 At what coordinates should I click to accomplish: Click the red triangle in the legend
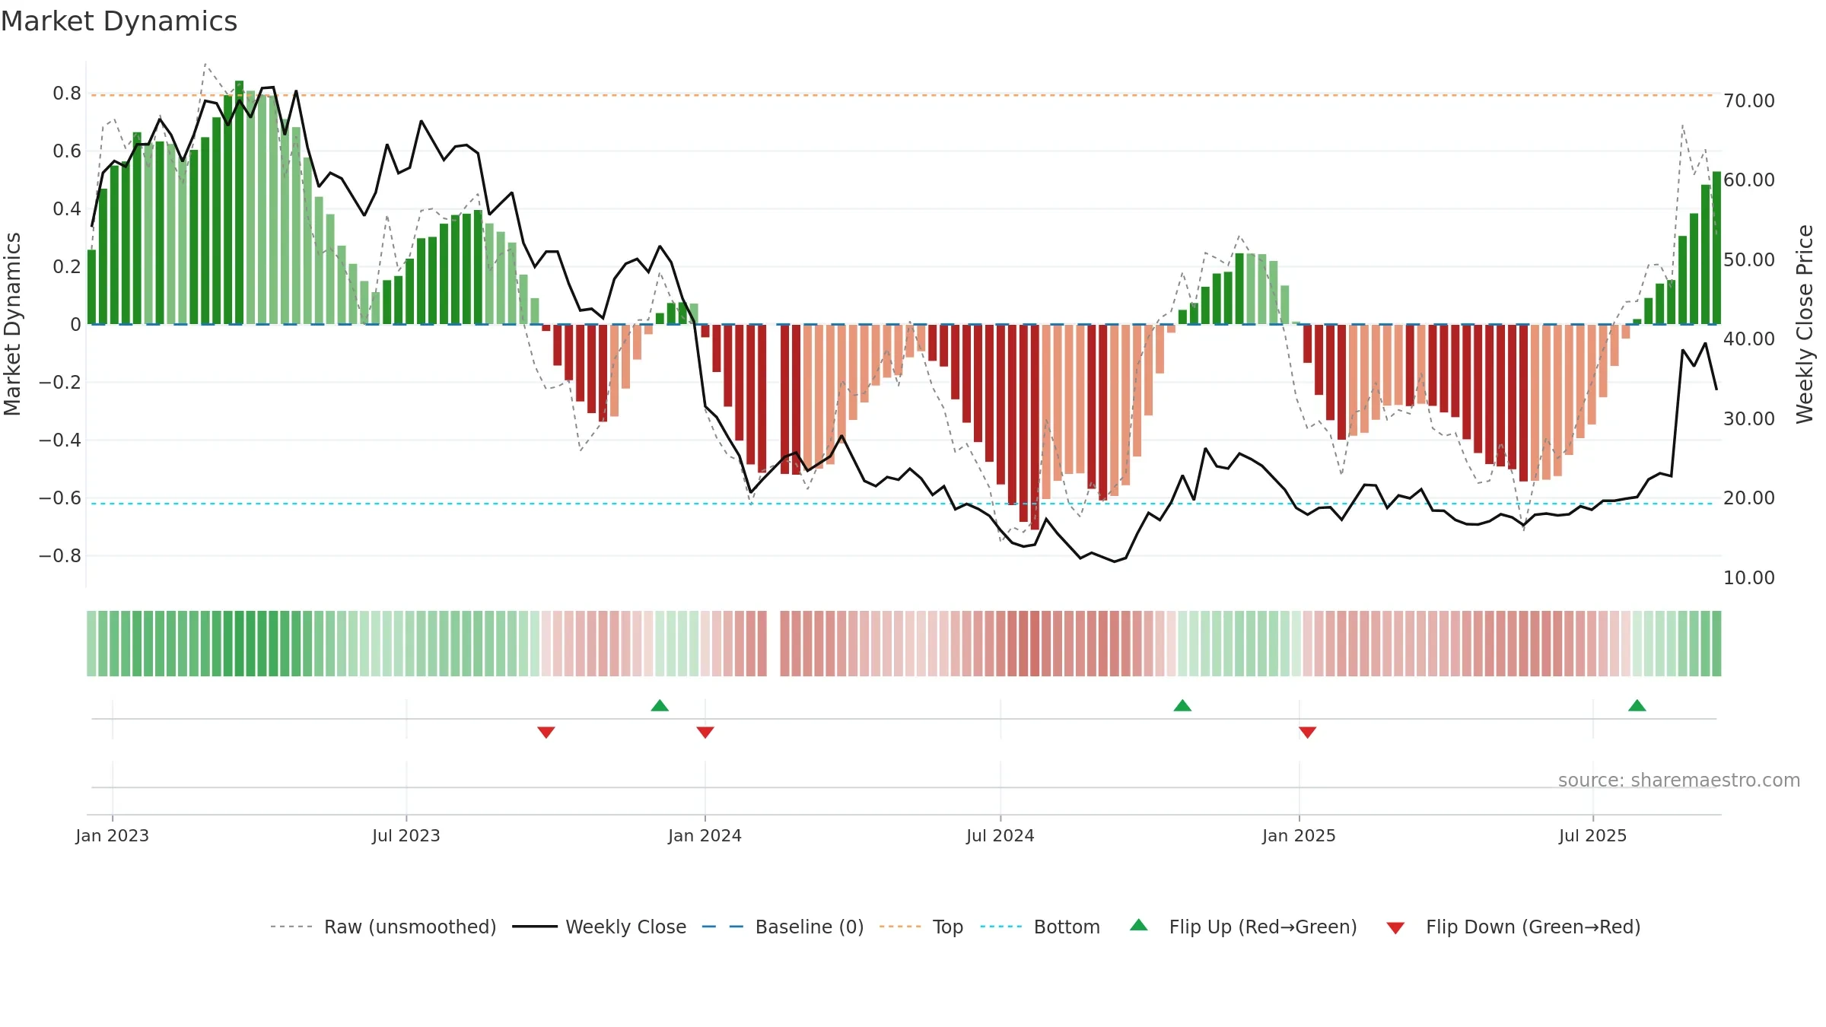pos(1395,928)
